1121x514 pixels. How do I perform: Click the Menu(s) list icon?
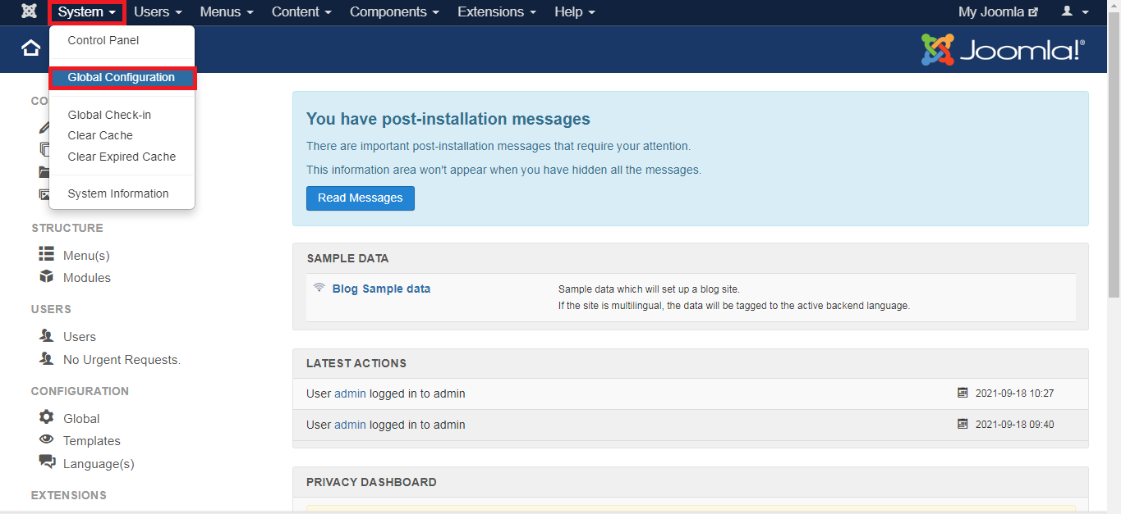(46, 254)
